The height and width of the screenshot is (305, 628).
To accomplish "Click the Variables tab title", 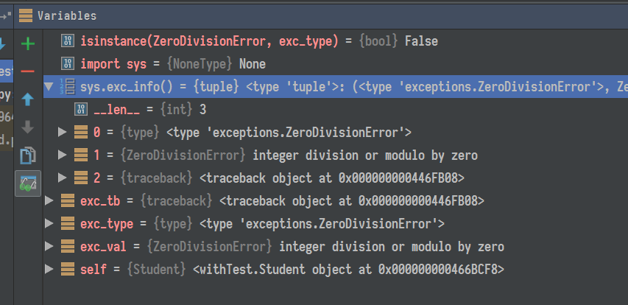I will pos(66,15).
